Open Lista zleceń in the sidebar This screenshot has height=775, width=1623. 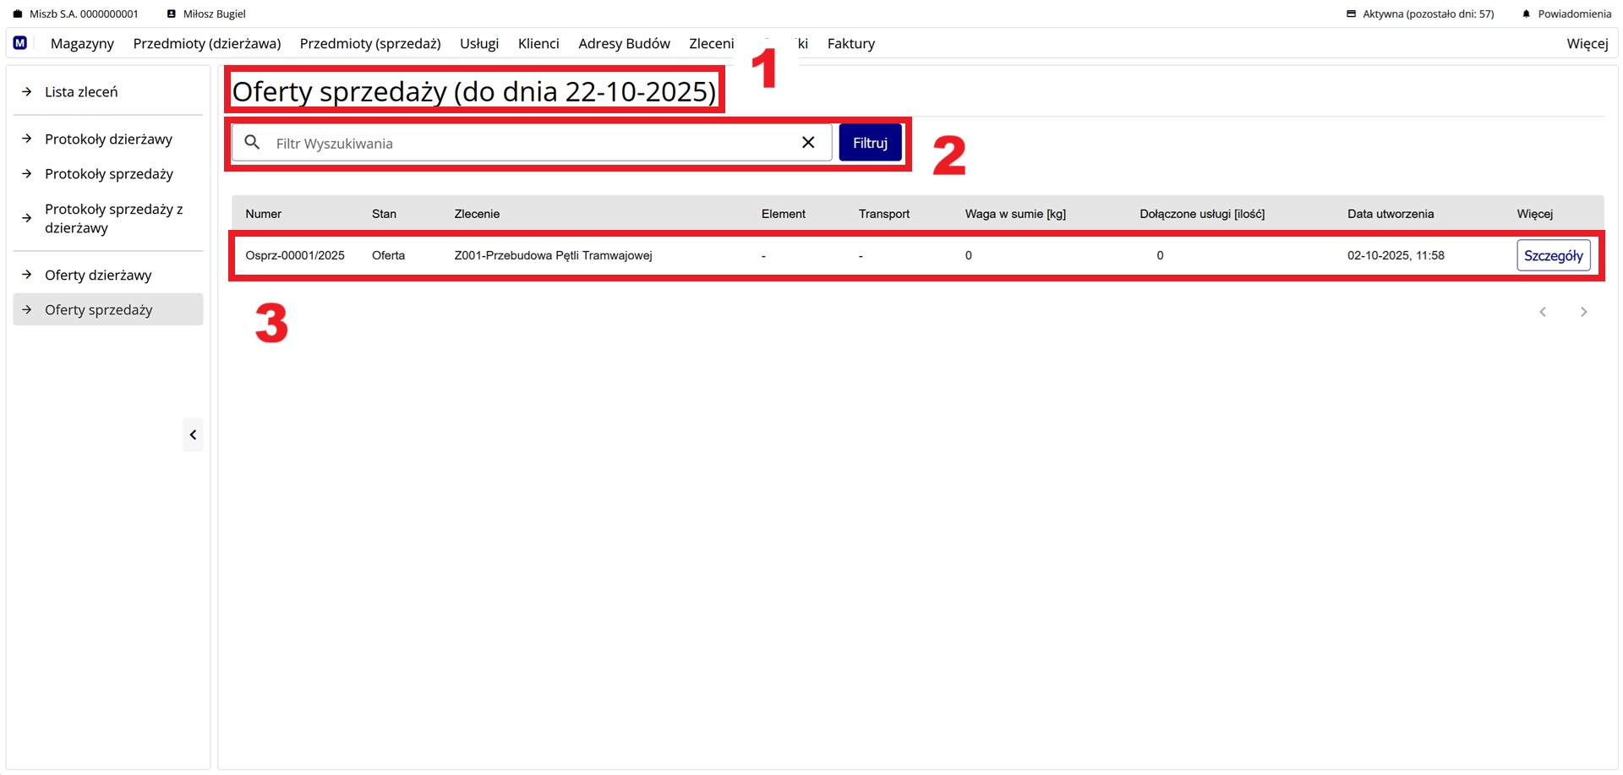click(81, 91)
